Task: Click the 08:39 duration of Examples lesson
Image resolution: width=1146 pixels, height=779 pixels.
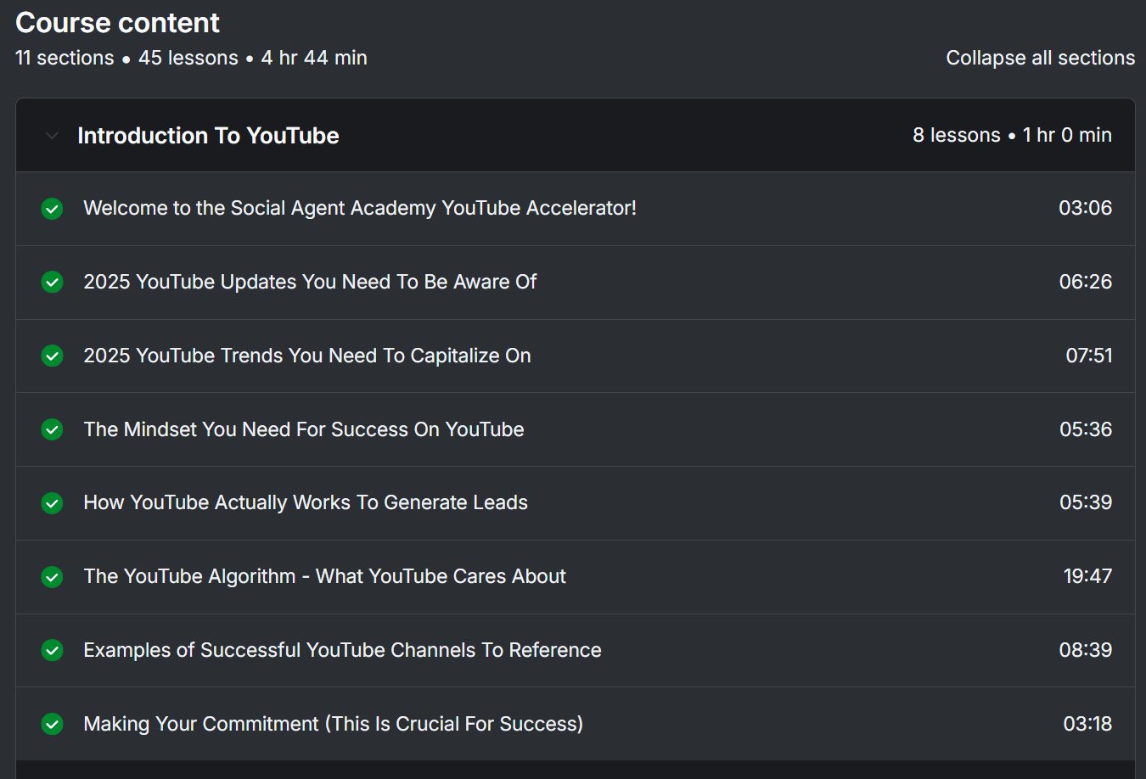Action: pos(1085,650)
